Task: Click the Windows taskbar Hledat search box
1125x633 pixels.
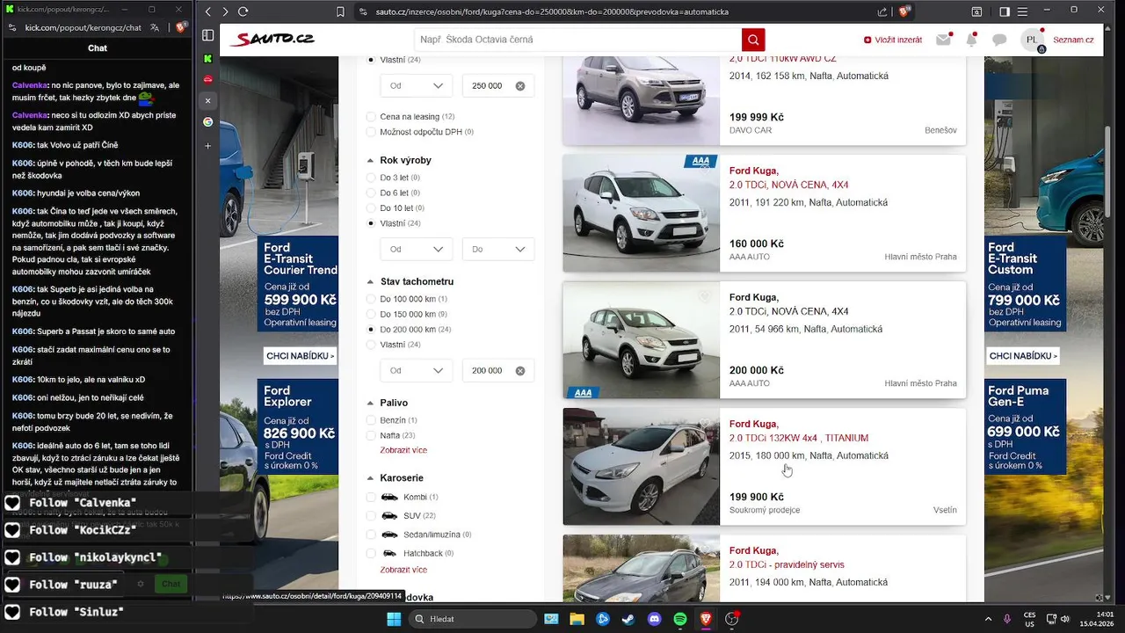Action: [x=473, y=619]
